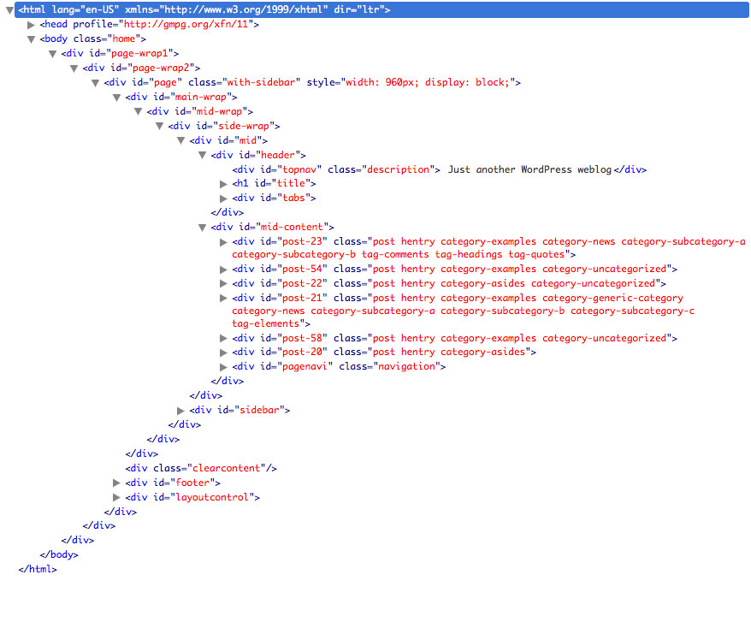Expand the div with id post-21
751x622 pixels.
[223, 298]
